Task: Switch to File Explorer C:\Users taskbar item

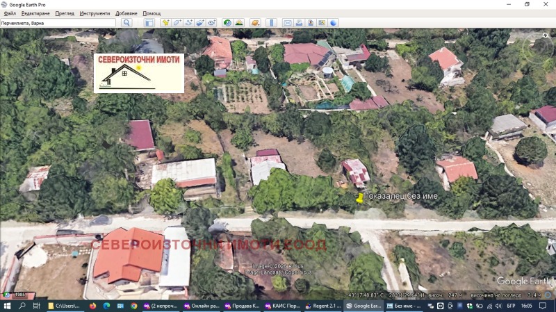Action: pos(65,306)
